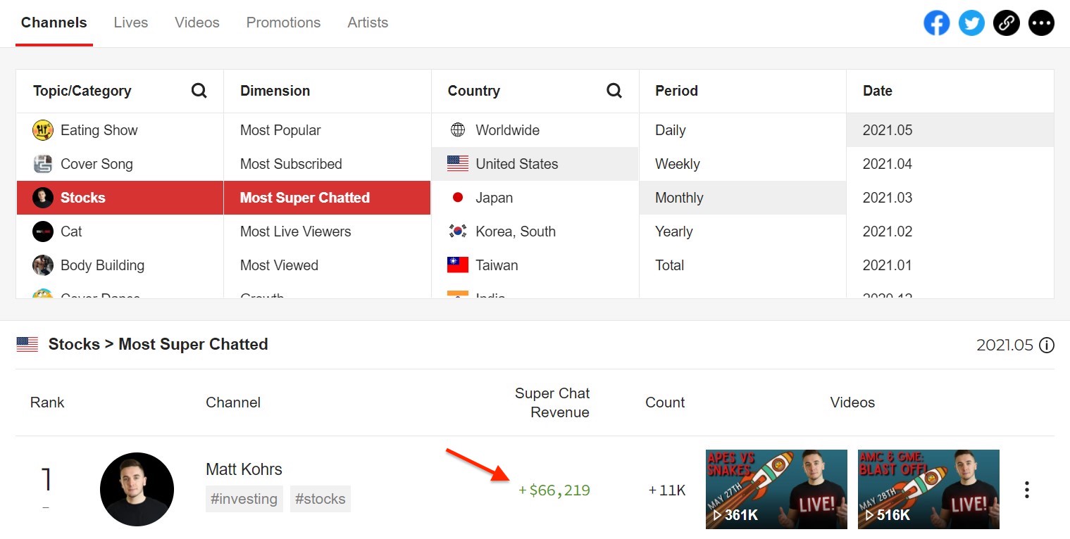Search topics with the Topic/Category magnifier
Viewport: 1070px width, 539px height.
coord(199,91)
